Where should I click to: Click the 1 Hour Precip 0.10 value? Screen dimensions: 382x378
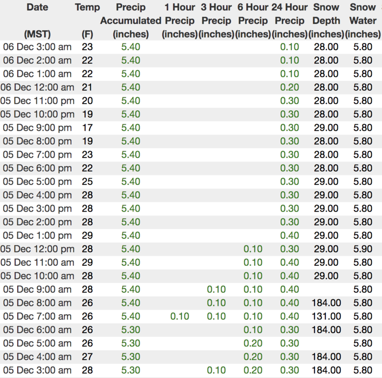point(180,316)
